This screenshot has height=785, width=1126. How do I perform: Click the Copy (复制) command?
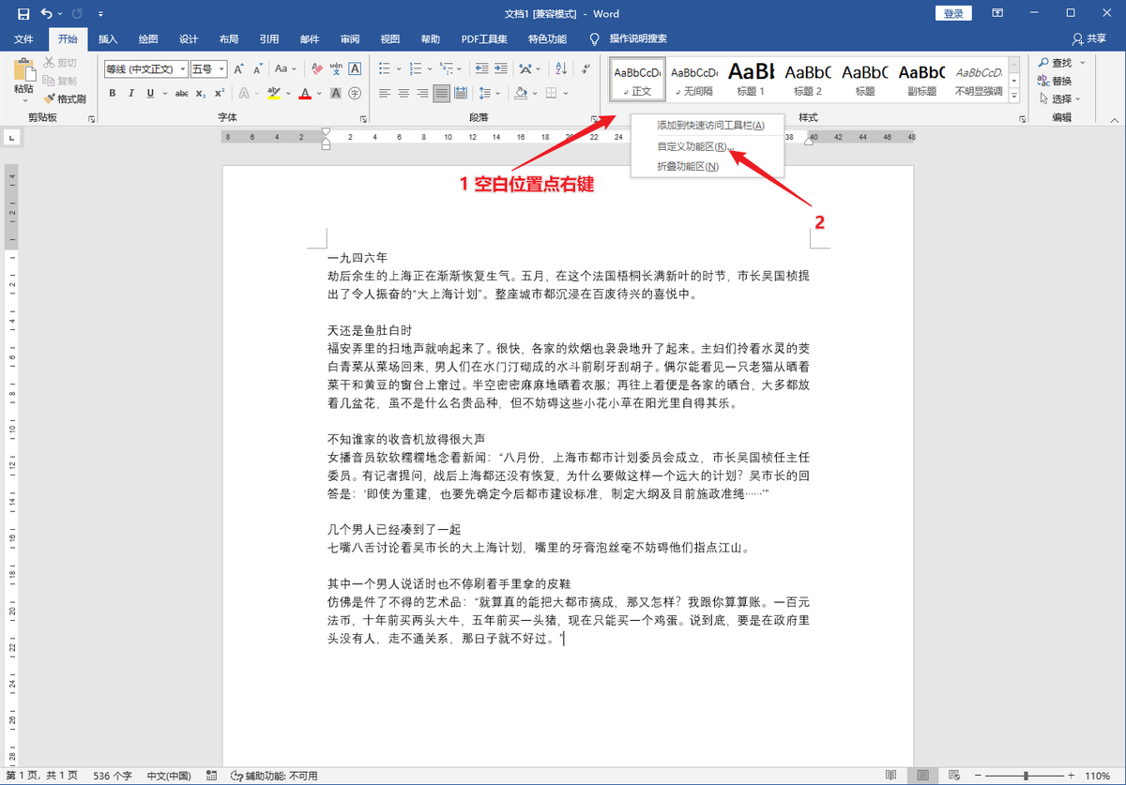(60, 81)
